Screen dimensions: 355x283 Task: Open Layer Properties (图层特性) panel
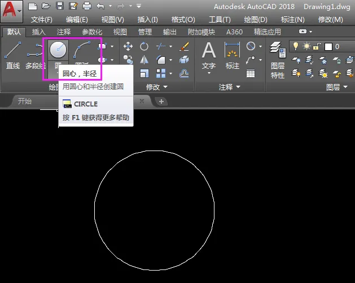pos(278,60)
